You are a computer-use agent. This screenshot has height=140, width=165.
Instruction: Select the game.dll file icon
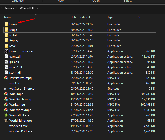(6, 57)
